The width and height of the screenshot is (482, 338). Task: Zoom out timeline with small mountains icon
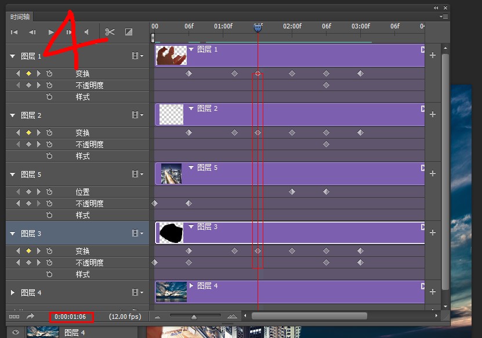pos(157,317)
